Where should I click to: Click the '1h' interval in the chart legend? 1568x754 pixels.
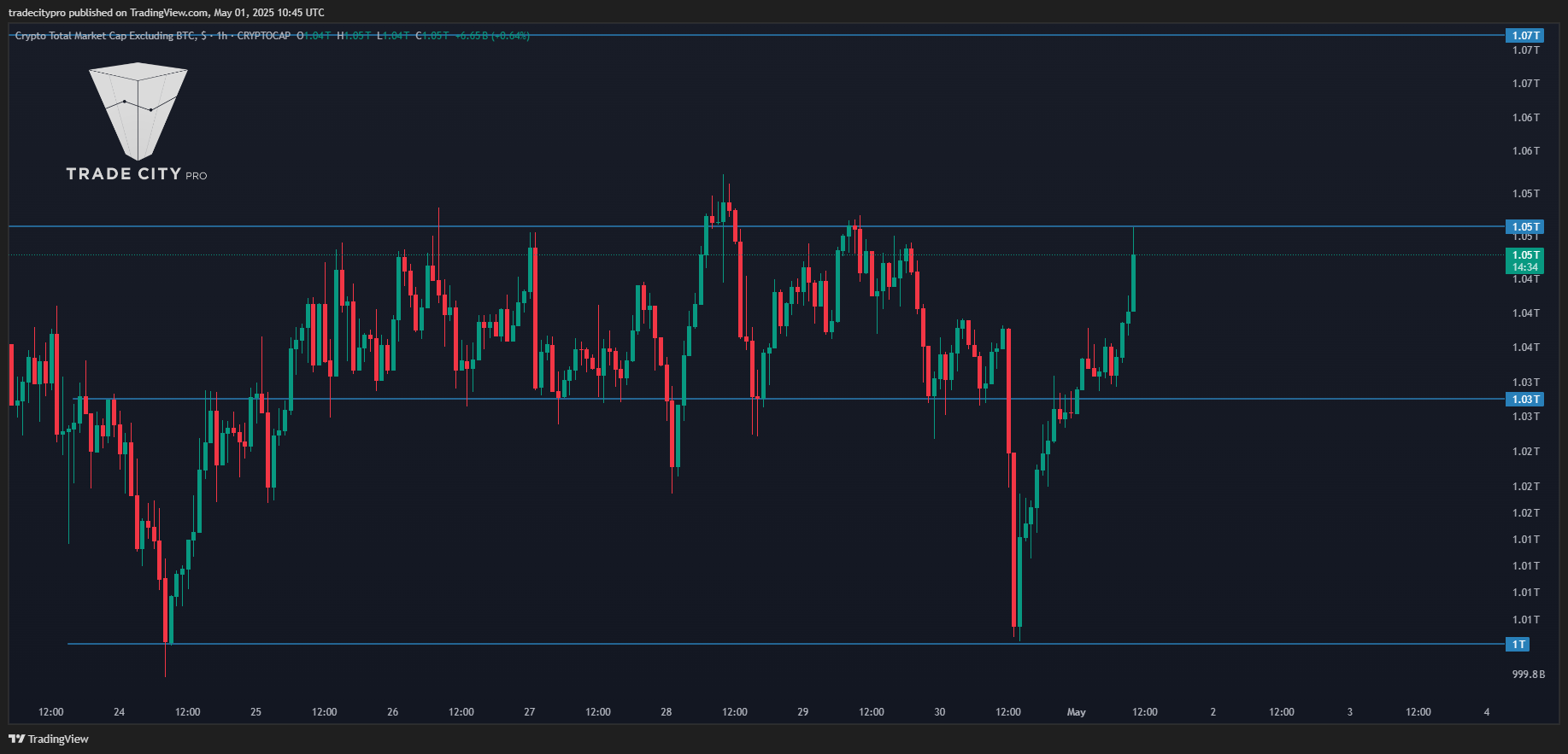pyautogui.click(x=222, y=36)
